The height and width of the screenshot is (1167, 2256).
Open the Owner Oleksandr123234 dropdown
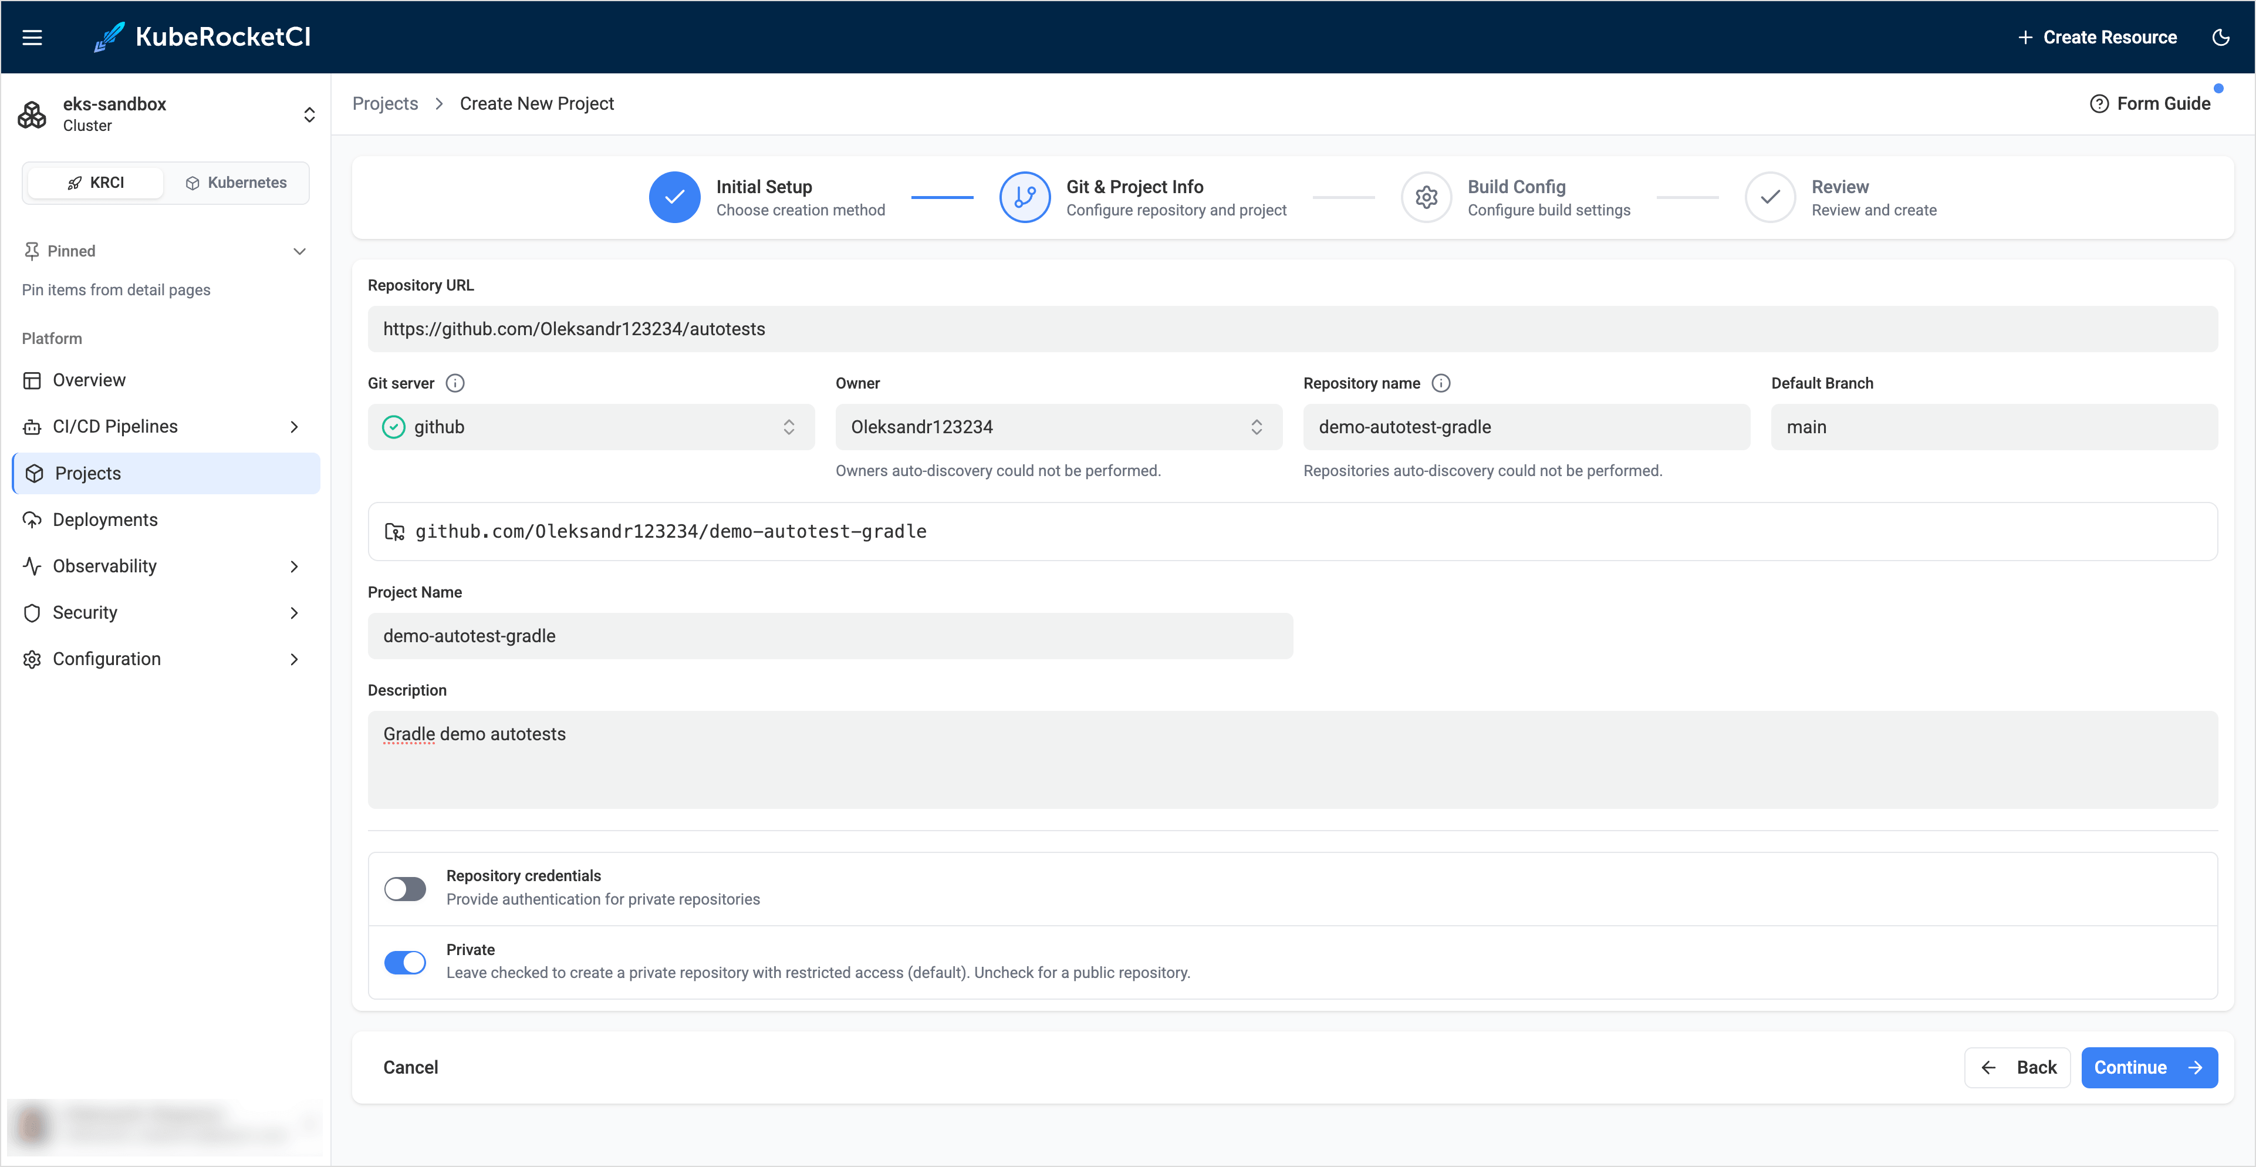click(x=1059, y=427)
